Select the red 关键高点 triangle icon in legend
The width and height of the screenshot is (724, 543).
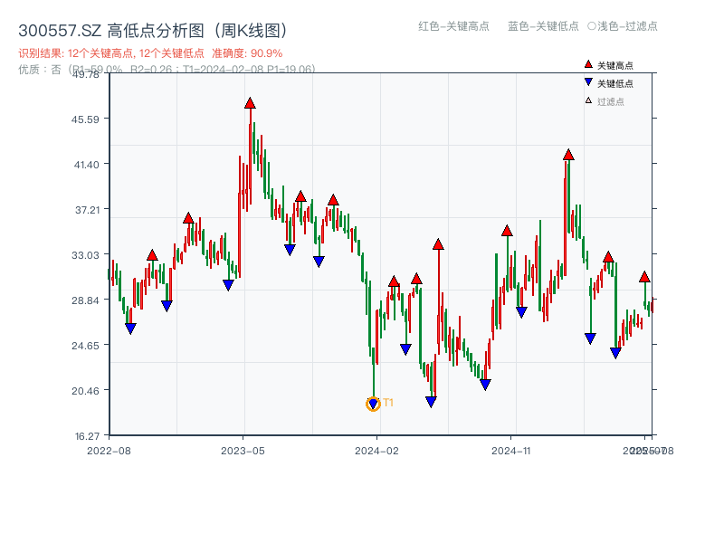click(586, 63)
